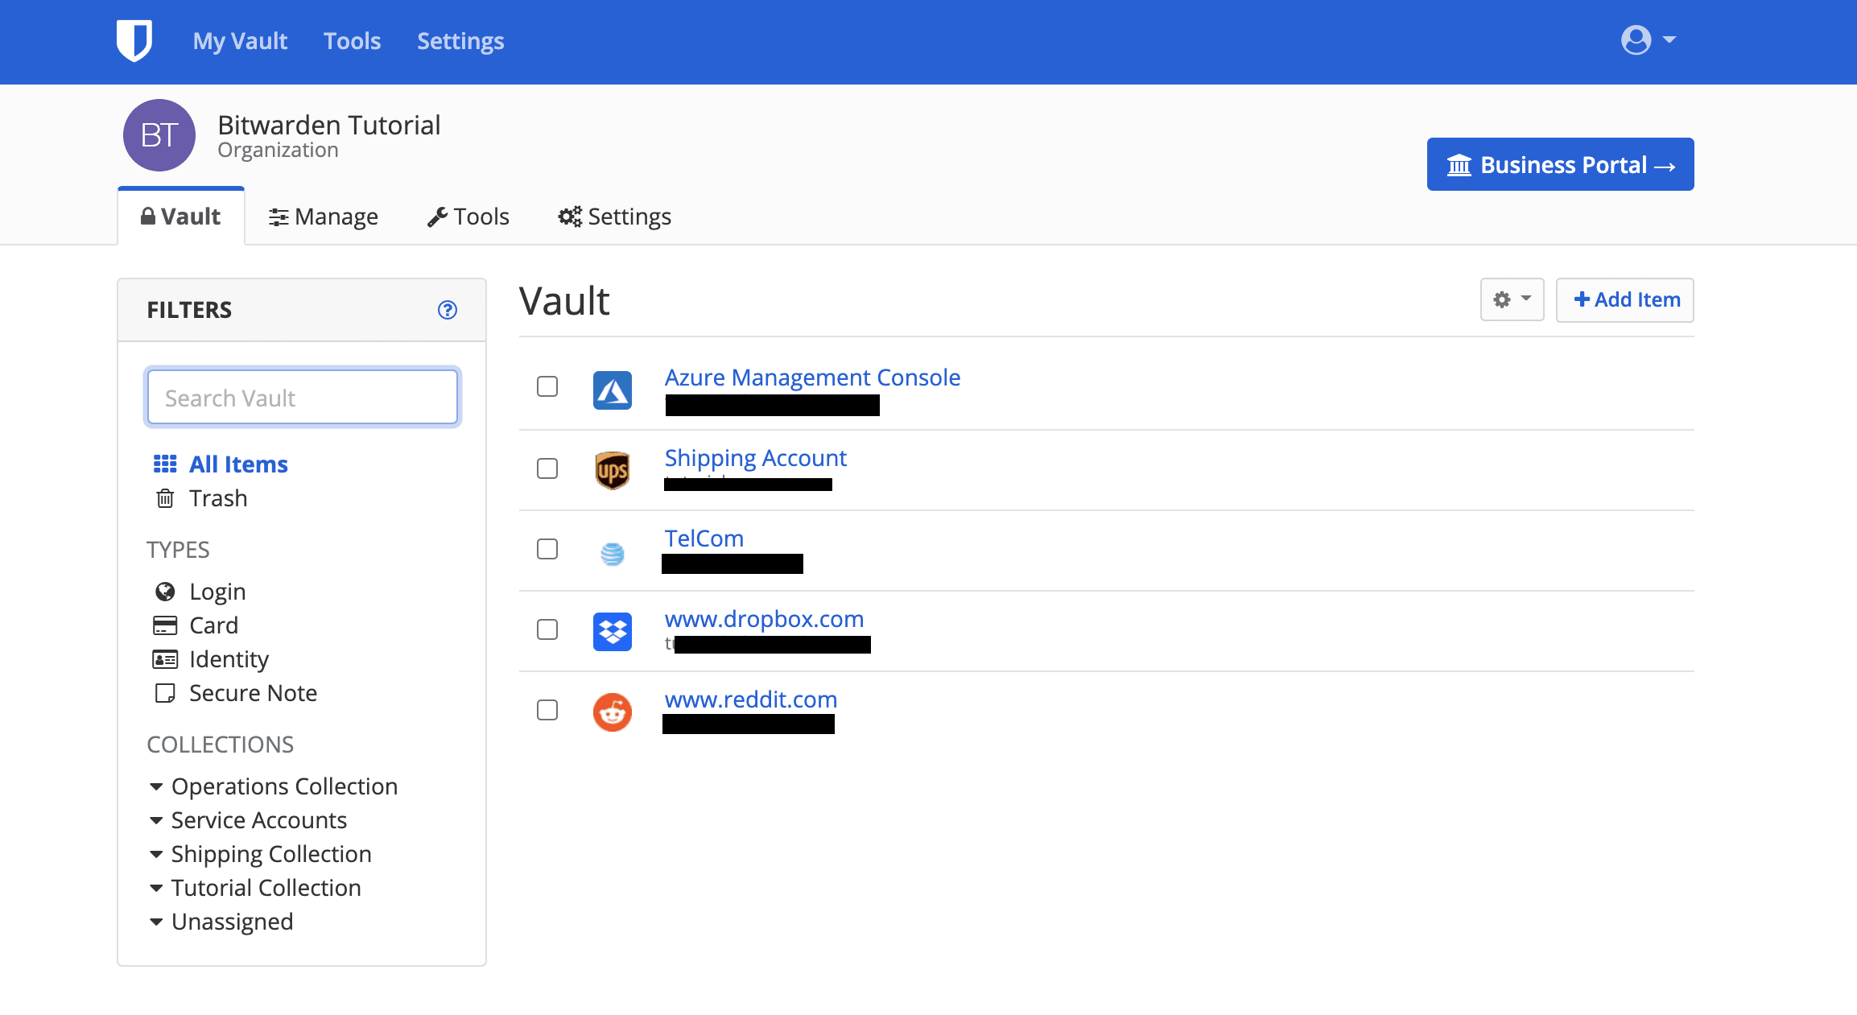Click the AT&T TelCom icon
1857x1015 pixels.
point(613,552)
